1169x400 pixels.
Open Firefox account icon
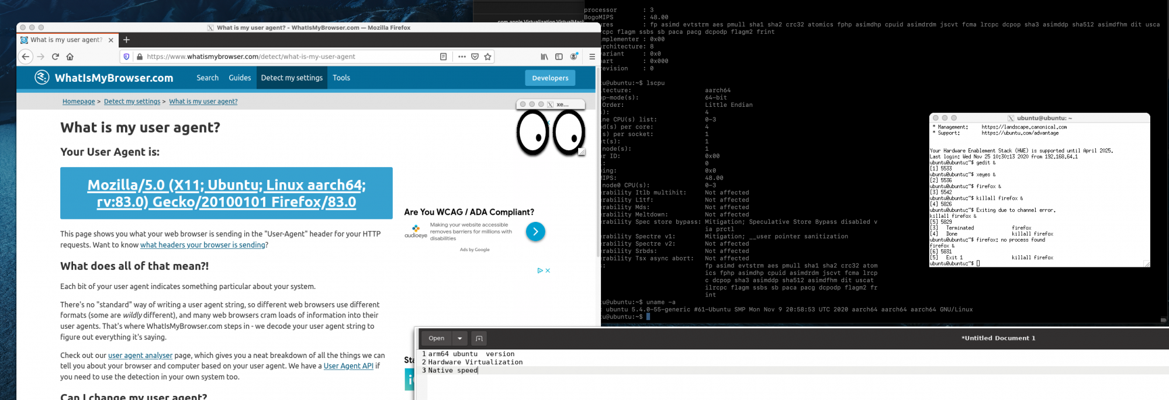[x=574, y=57]
